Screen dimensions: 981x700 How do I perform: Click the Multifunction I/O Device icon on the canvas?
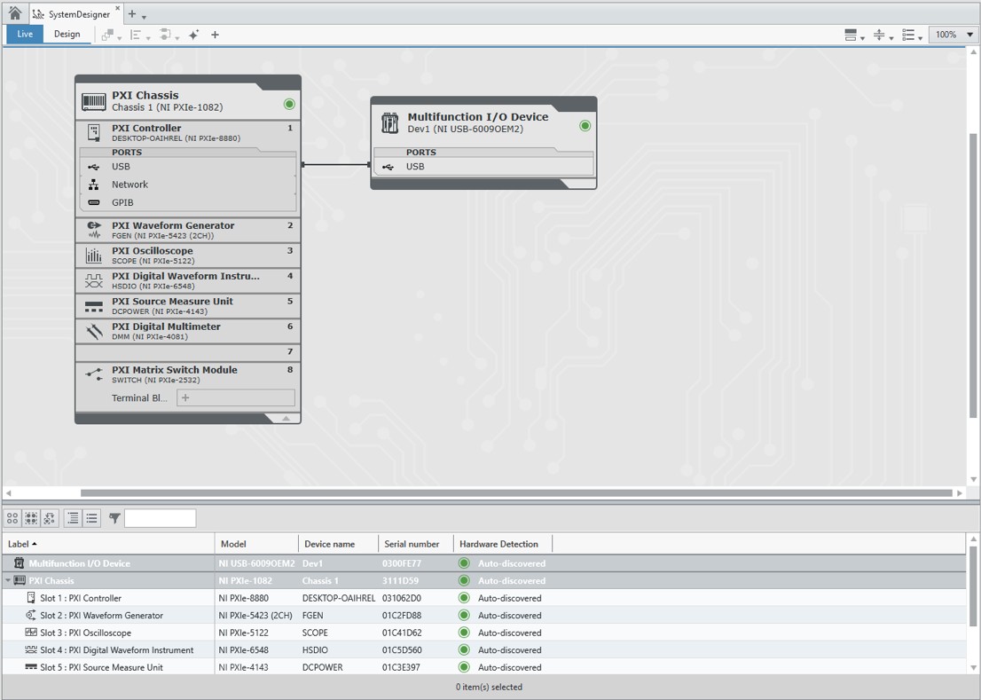coord(389,122)
